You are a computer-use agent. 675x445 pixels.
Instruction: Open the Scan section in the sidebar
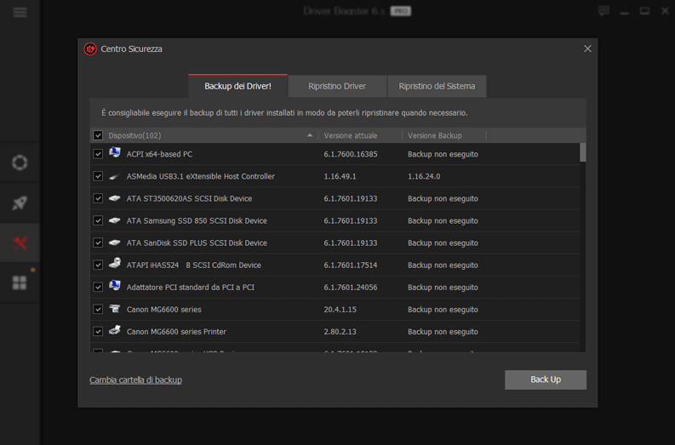(x=20, y=163)
